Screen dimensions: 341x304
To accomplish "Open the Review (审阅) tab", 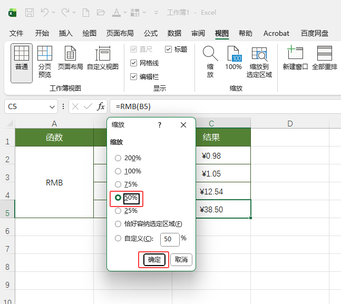I will coord(198,33).
